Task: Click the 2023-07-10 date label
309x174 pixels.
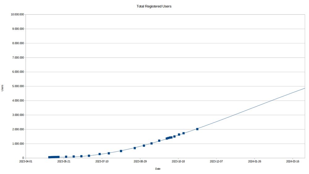Action: pyautogui.click(x=102, y=161)
